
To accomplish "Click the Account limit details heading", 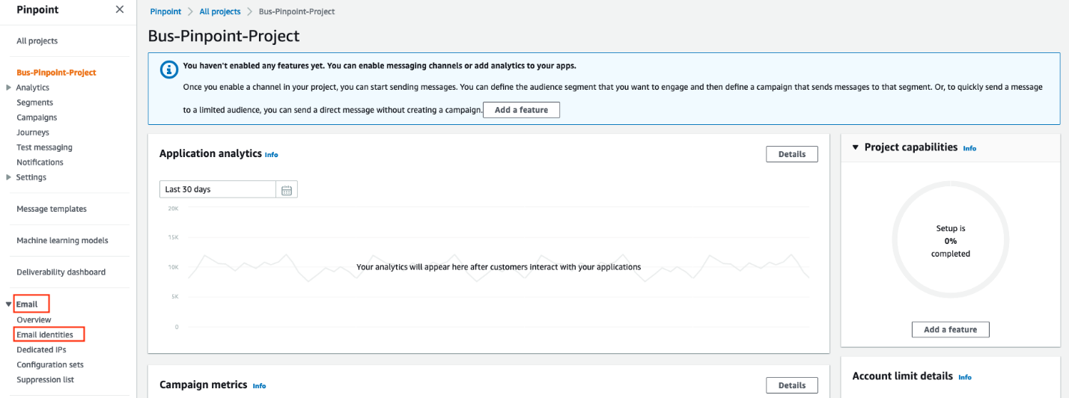I will 903,376.
